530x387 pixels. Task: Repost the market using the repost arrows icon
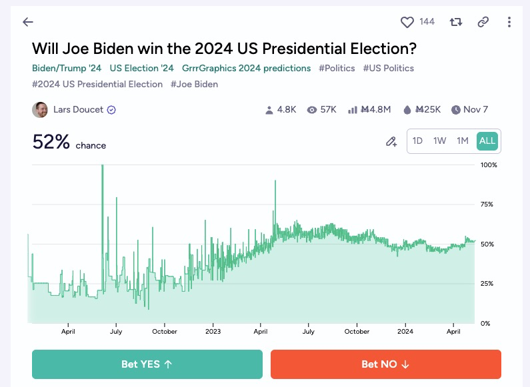pyautogui.click(x=455, y=22)
